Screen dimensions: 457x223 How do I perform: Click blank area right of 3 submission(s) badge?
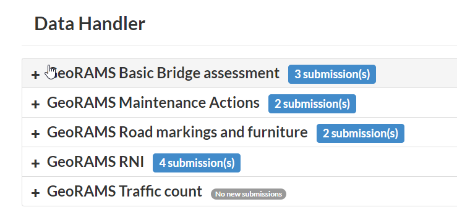(x=416, y=73)
